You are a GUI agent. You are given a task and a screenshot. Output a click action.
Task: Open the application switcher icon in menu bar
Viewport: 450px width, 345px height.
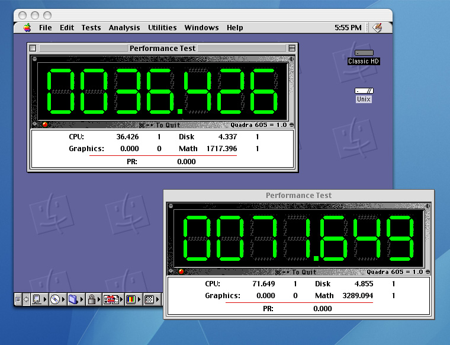pyautogui.click(x=377, y=27)
